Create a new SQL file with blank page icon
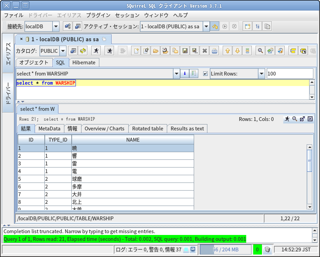 136,51
